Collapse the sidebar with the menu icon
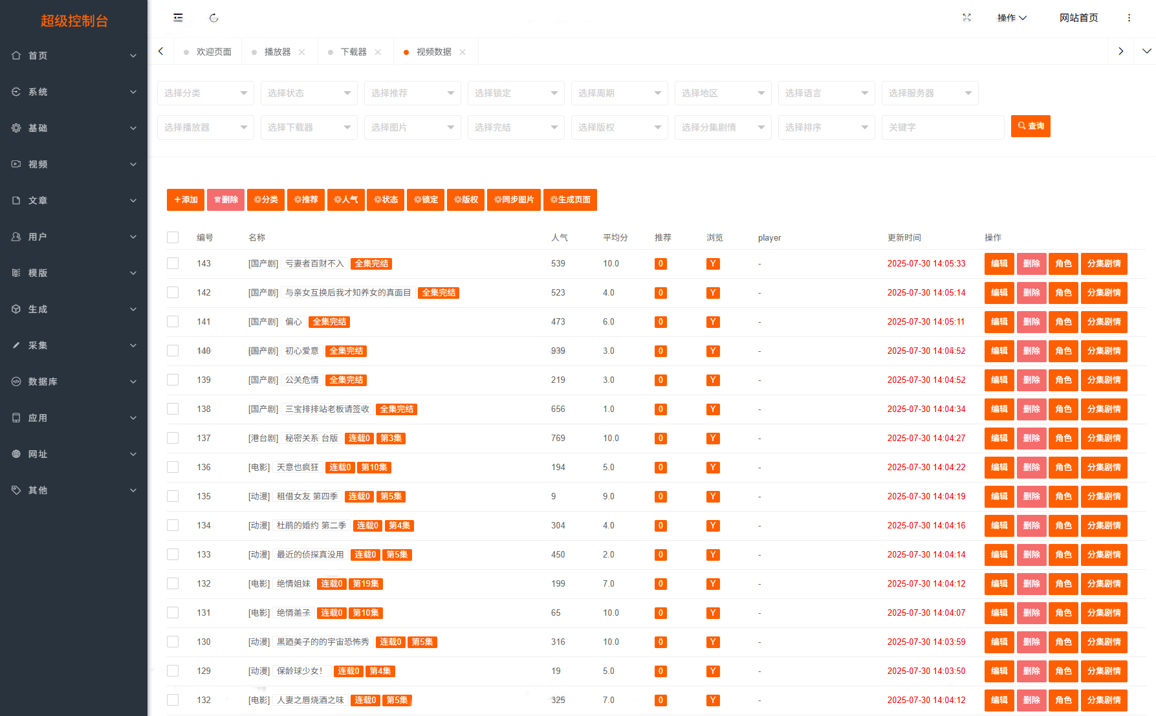 pos(178,18)
